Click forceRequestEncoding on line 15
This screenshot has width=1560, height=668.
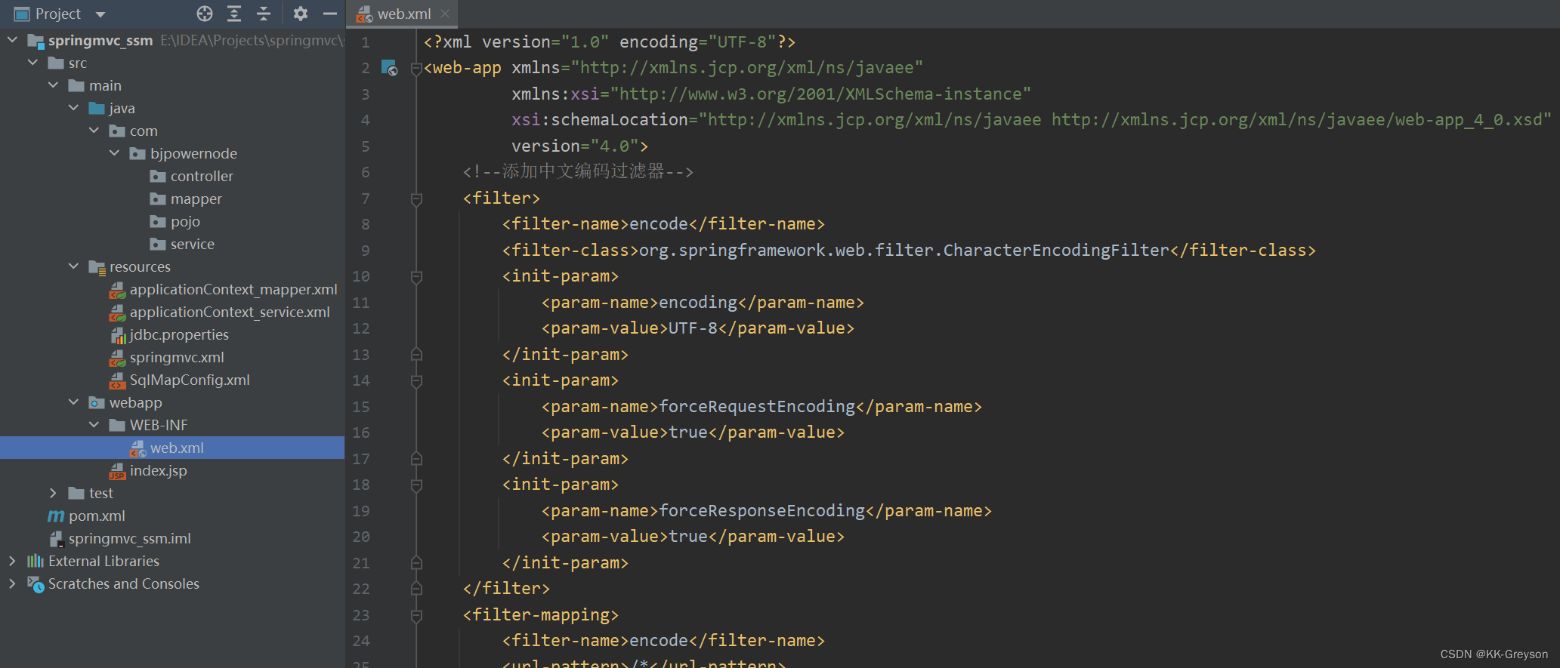(757, 406)
